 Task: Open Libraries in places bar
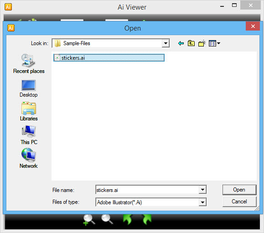pyautogui.click(x=29, y=111)
